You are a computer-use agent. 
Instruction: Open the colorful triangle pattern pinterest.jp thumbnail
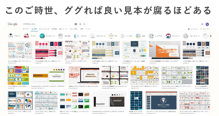(x=77, y=50)
